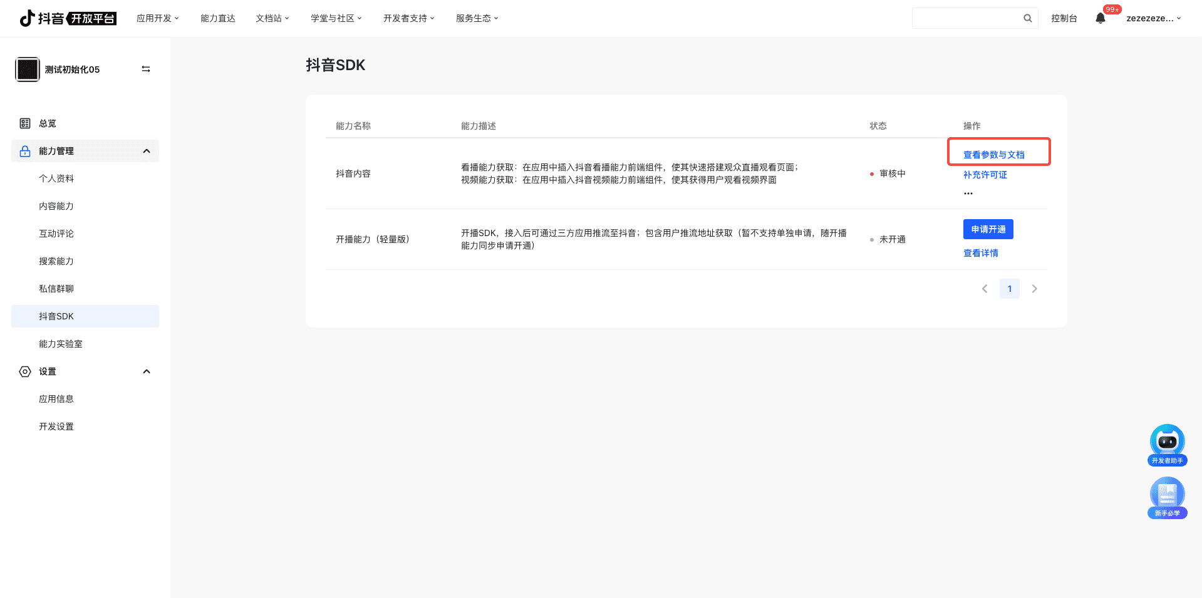Viewport: 1202px width, 598px height.
Task: Click the 能力描述 column header
Action: (479, 126)
